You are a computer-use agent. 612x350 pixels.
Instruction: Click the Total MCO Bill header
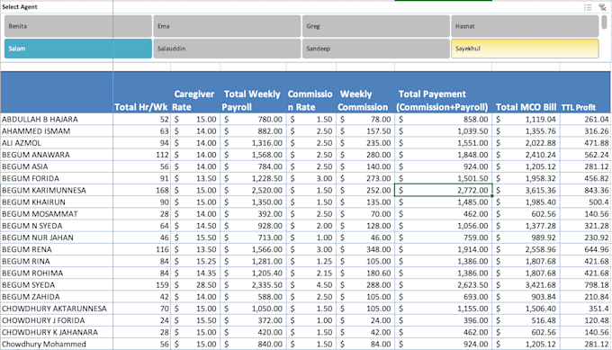[x=526, y=93]
